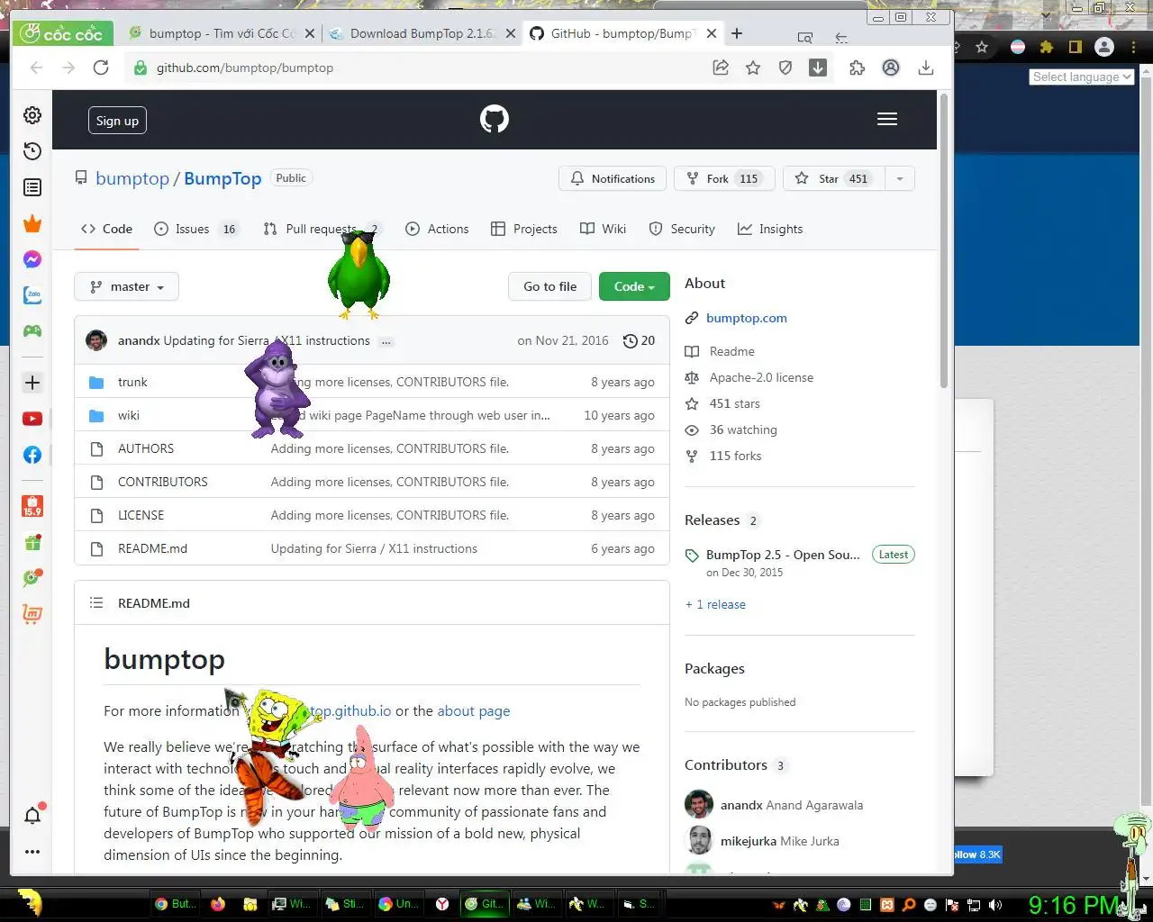Open the Insights tab
Viewport: 1153px width, 922px height.
770,229
